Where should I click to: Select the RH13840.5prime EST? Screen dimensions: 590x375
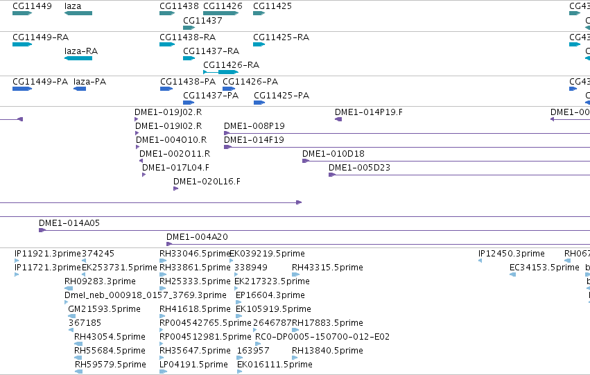(x=295, y=358)
